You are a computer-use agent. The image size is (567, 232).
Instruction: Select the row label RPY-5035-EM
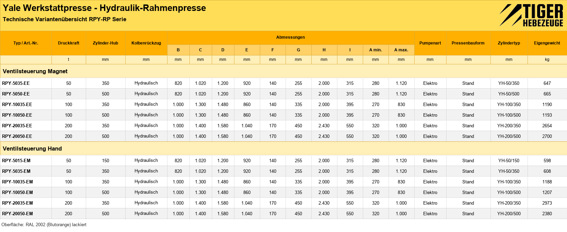16,171
